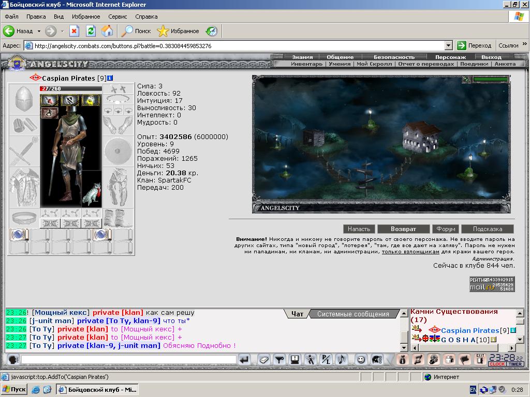Click the Бойцовский клуб taskbar button
The image size is (530, 397).
(98, 390)
